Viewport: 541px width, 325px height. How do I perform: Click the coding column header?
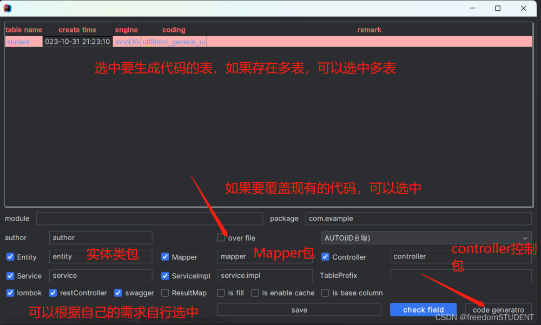(x=174, y=30)
